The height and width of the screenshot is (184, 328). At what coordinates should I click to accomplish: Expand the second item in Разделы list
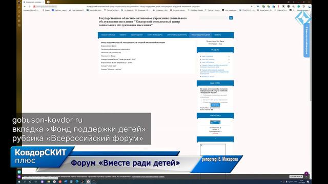coord(229,59)
